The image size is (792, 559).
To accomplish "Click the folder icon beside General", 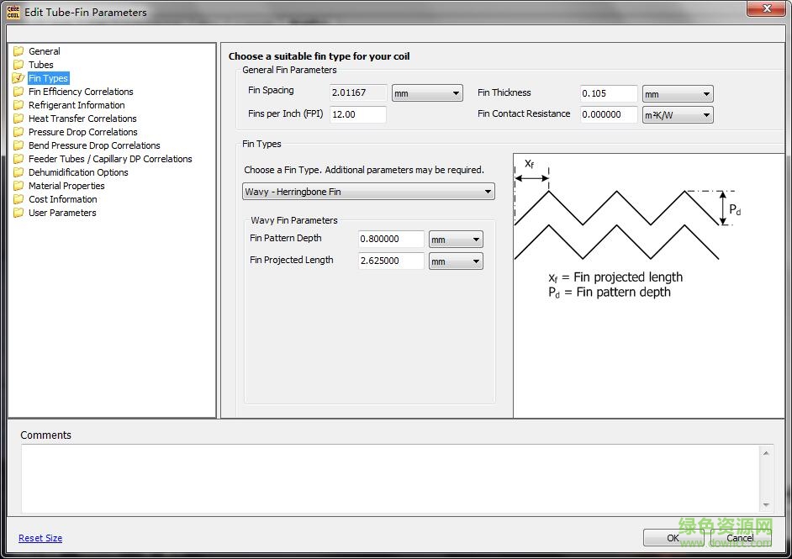I will click(18, 51).
